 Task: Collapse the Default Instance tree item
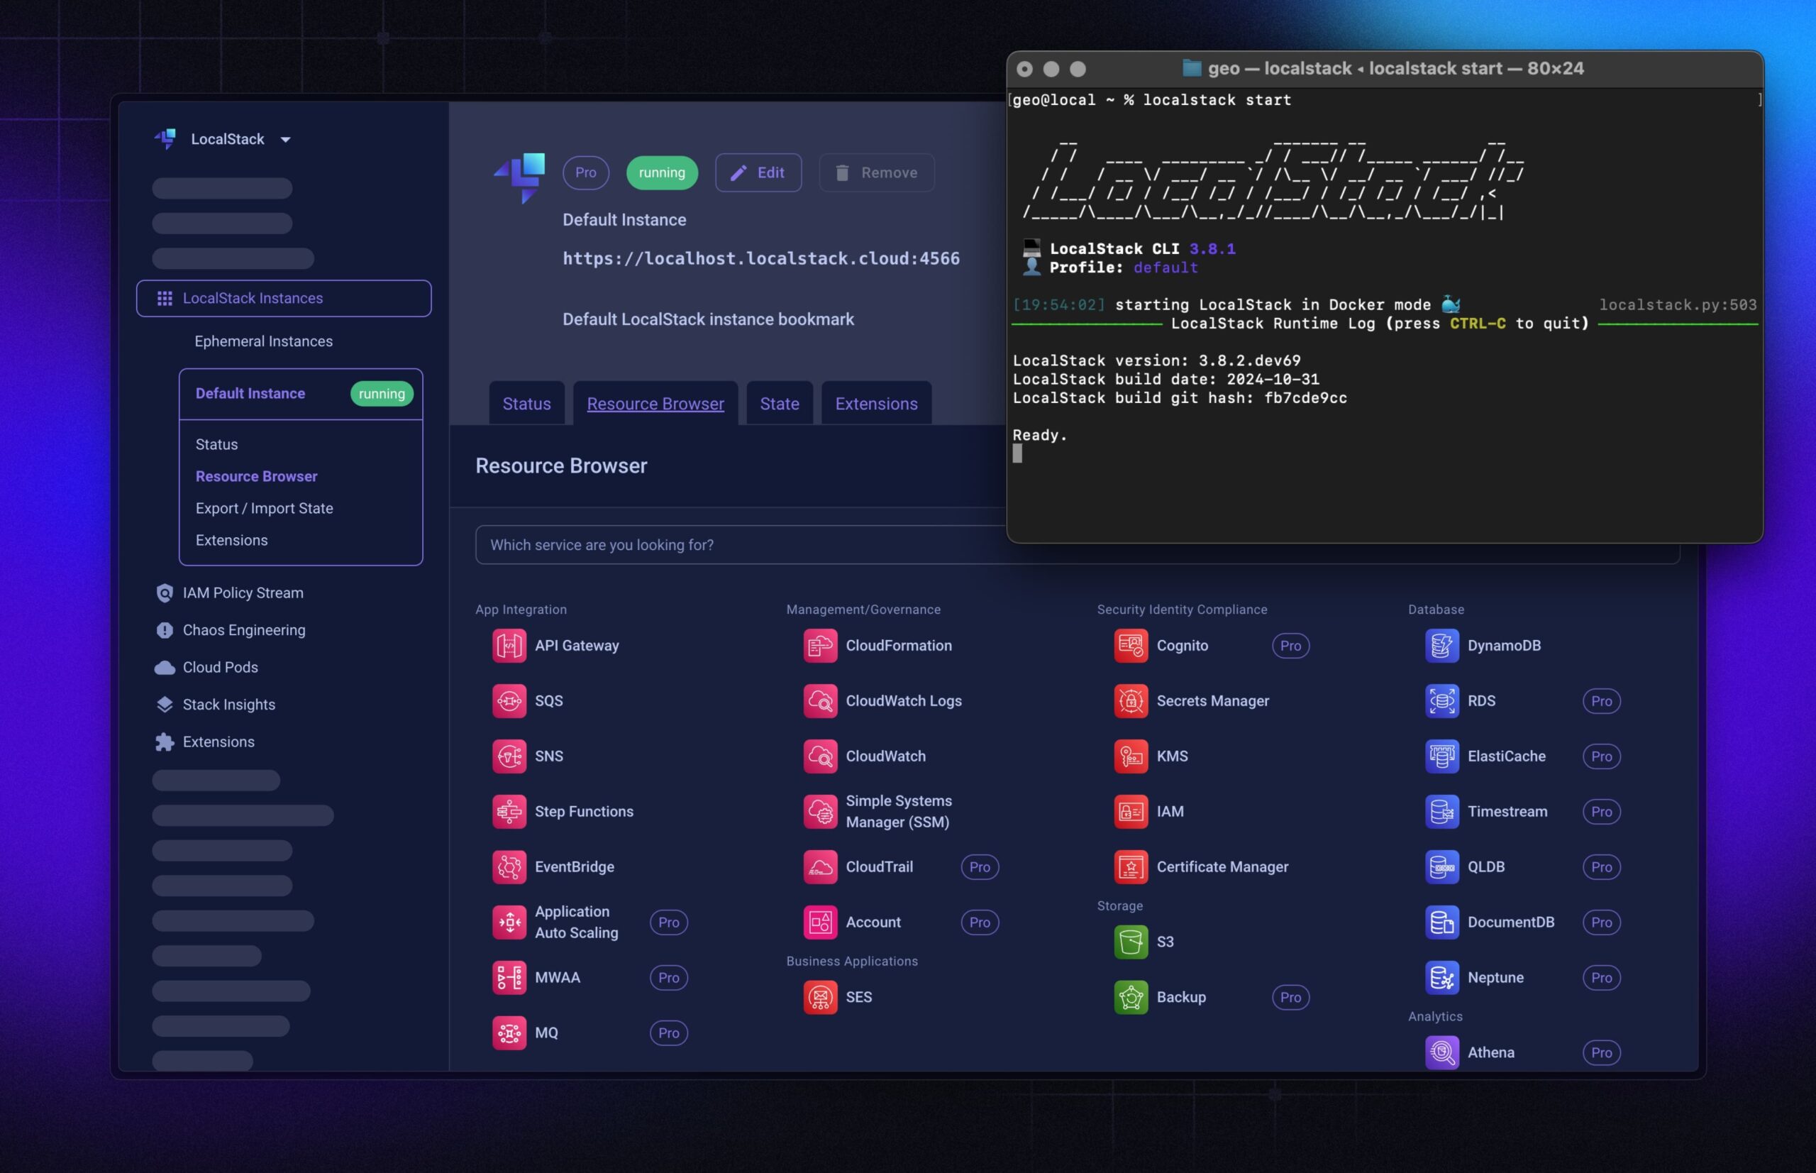tap(250, 394)
